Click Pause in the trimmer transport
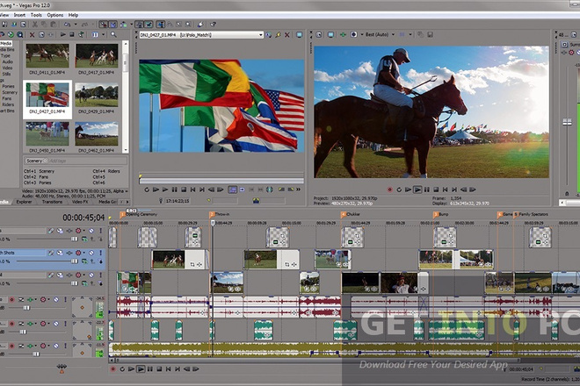The image size is (580, 386). [x=175, y=189]
